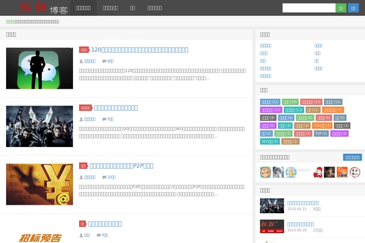Image resolution: width=365 pixels, height=243 pixels.
Task: Open the globe avatar
Action: click(x=291, y=173)
